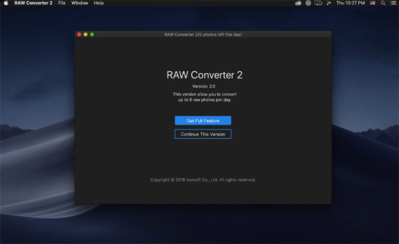
Task: Click the seasoft copyright notice text
Action: (203, 180)
